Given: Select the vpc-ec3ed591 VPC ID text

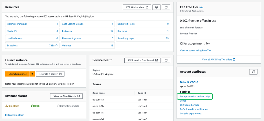Looking at the screenshot, I should pos(187,86).
